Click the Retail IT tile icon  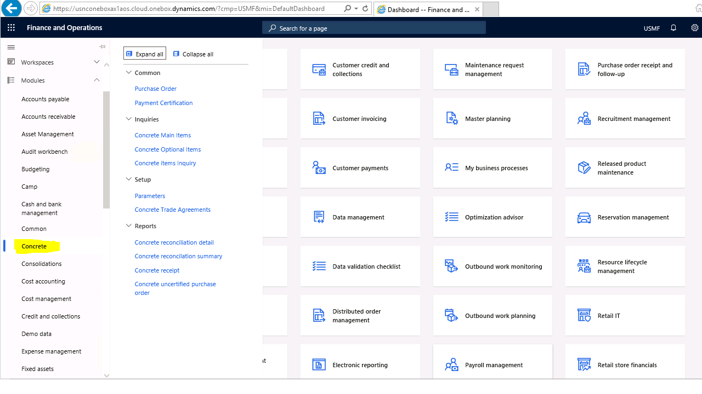click(x=584, y=316)
